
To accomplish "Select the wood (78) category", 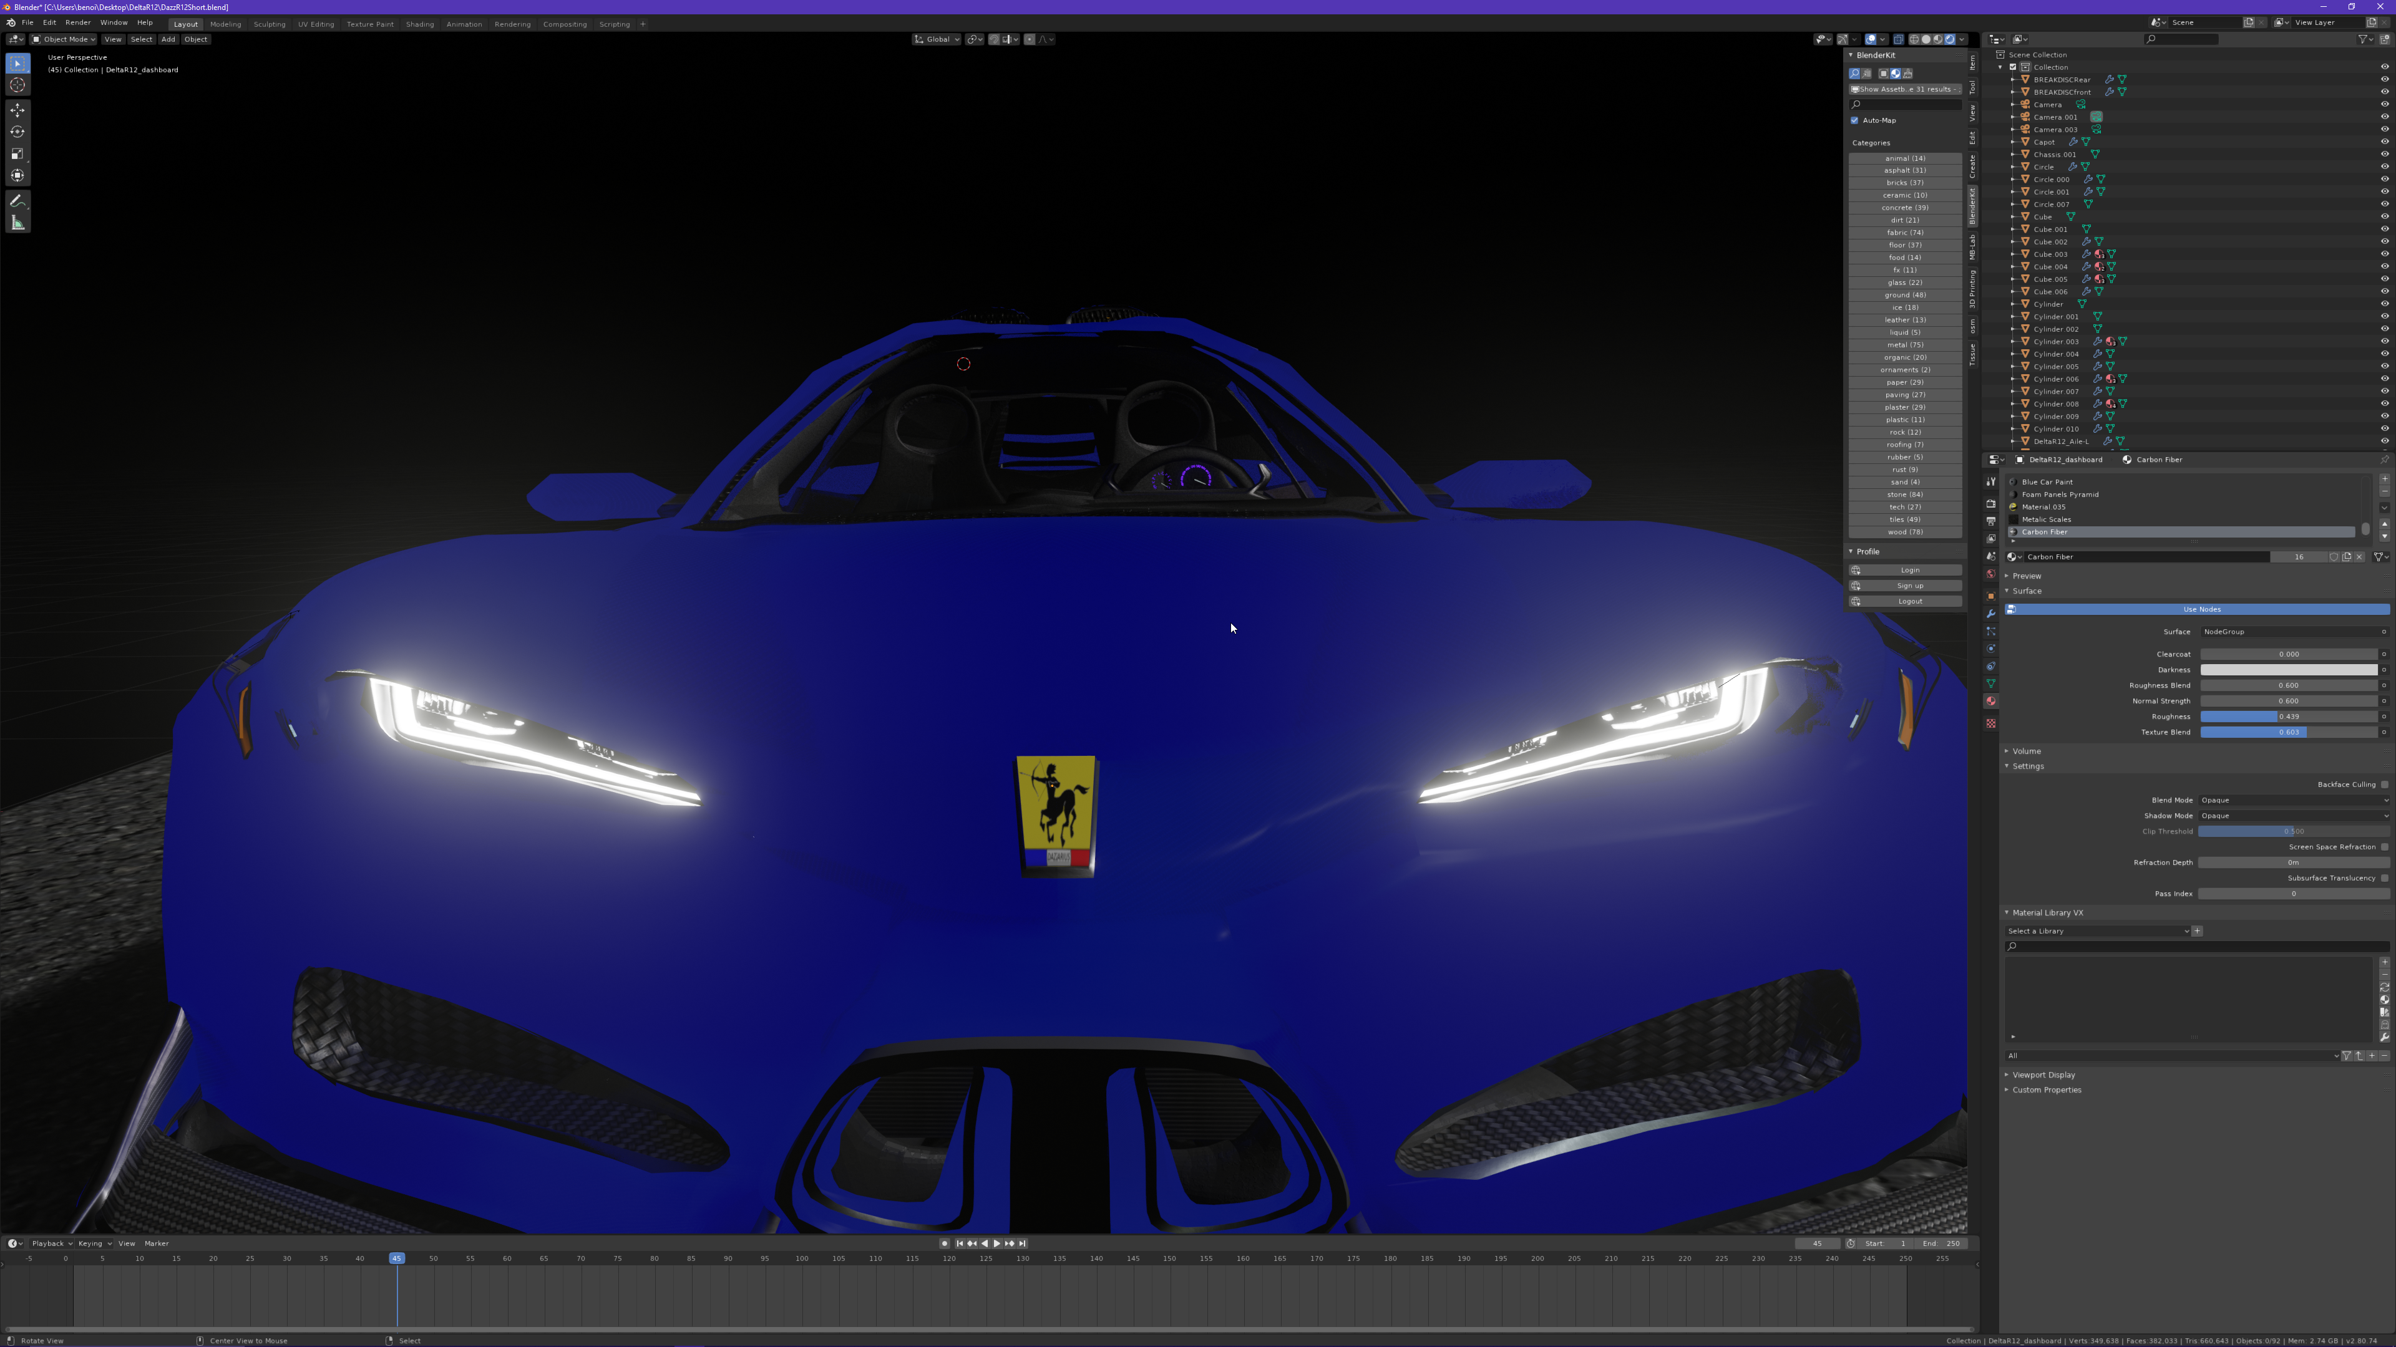I will click(x=1905, y=532).
